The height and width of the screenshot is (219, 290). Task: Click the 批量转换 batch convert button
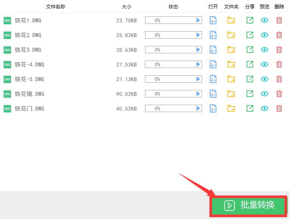248,206
